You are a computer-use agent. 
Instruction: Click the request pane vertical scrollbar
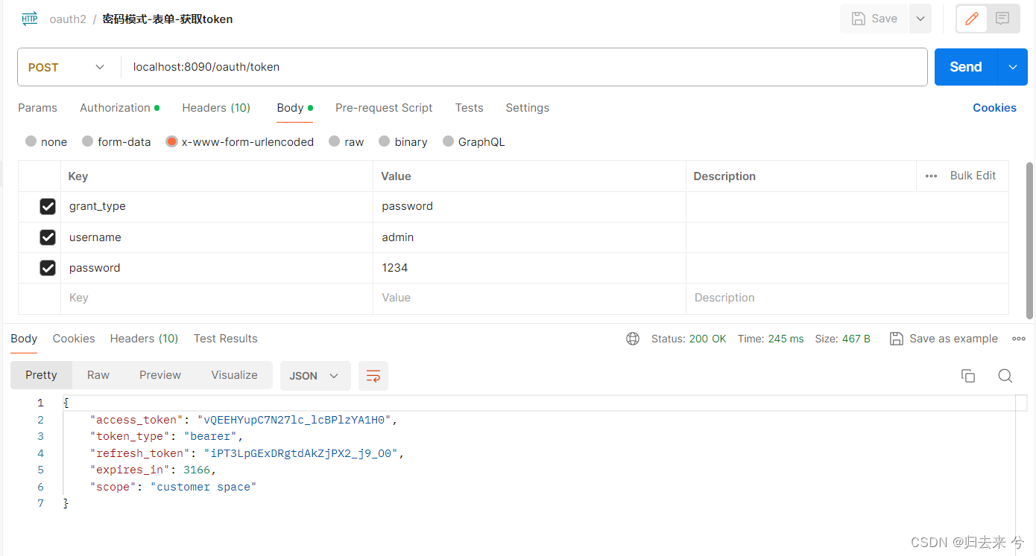1030,240
